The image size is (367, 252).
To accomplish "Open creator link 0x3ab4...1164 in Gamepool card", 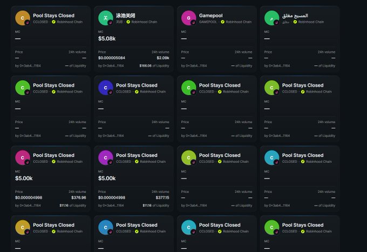I will tap(194, 66).
